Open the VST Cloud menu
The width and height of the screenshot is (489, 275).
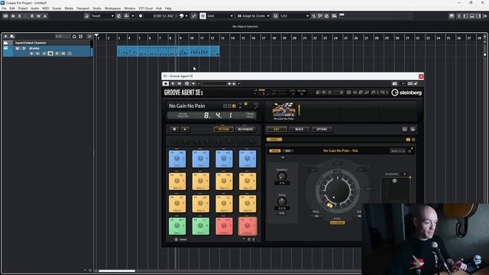click(146, 8)
